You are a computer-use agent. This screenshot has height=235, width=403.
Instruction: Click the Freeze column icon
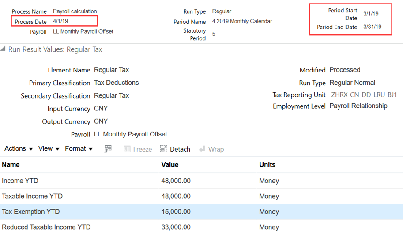click(127, 149)
